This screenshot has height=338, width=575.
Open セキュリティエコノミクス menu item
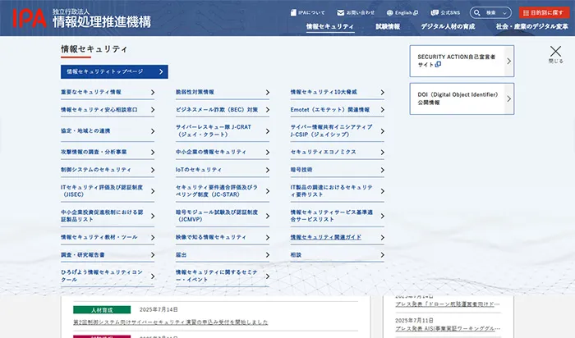click(x=337, y=152)
